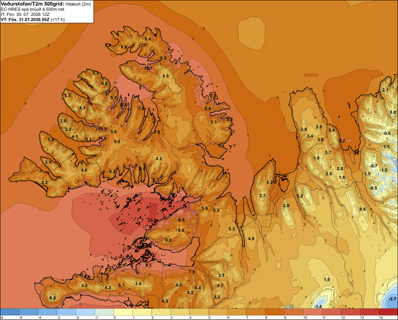Select the 10.7 temperature value on the map
This screenshot has height=320, width=398.
pyautogui.click(x=148, y=68)
